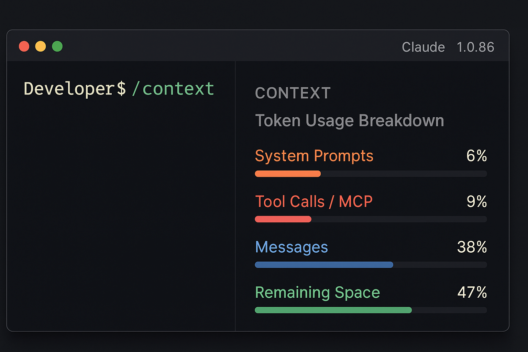
Task: Click the 1.0.86 version number
Action: 475,47
